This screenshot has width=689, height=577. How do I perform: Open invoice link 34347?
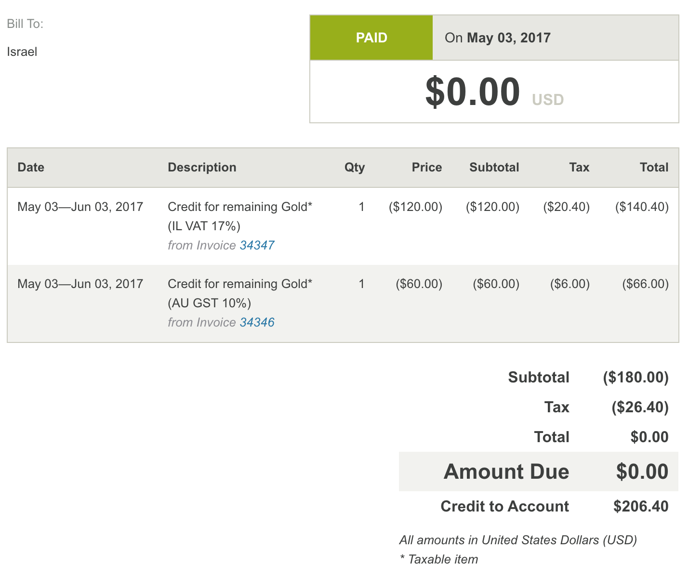tap(257, 245)
